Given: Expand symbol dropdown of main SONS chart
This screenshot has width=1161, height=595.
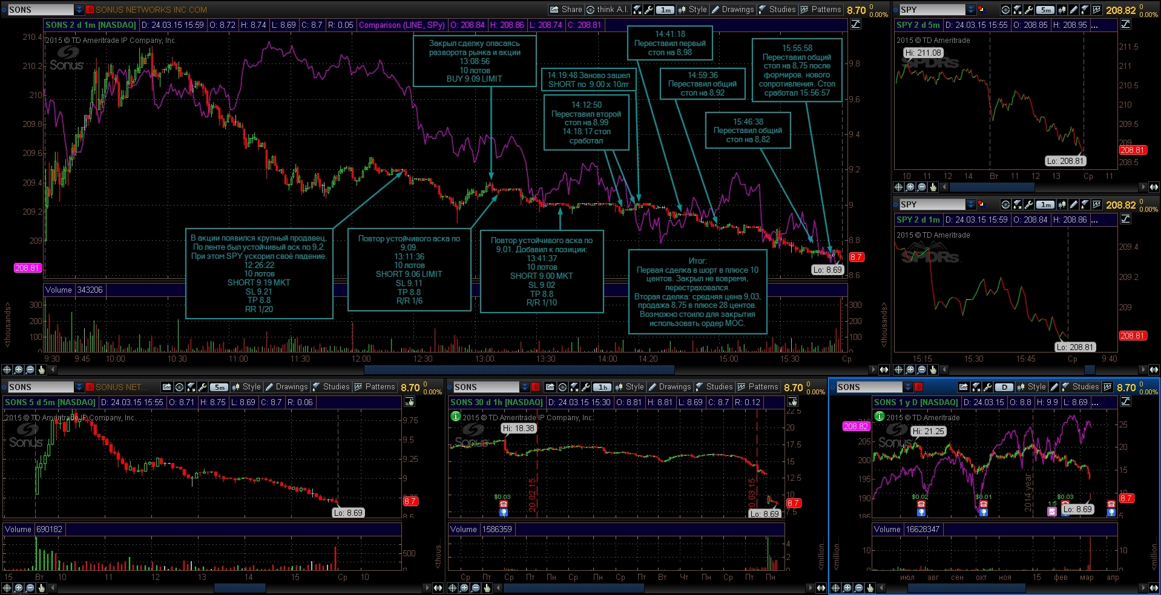Looking at the screenshot, I should click(x=79, y=10).
